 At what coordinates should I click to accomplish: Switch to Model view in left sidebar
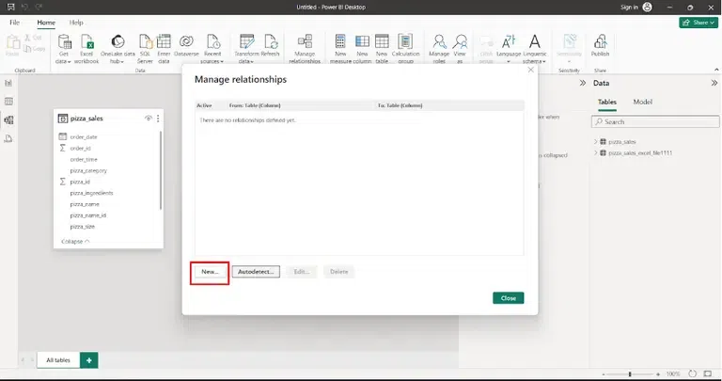point(8,120)
